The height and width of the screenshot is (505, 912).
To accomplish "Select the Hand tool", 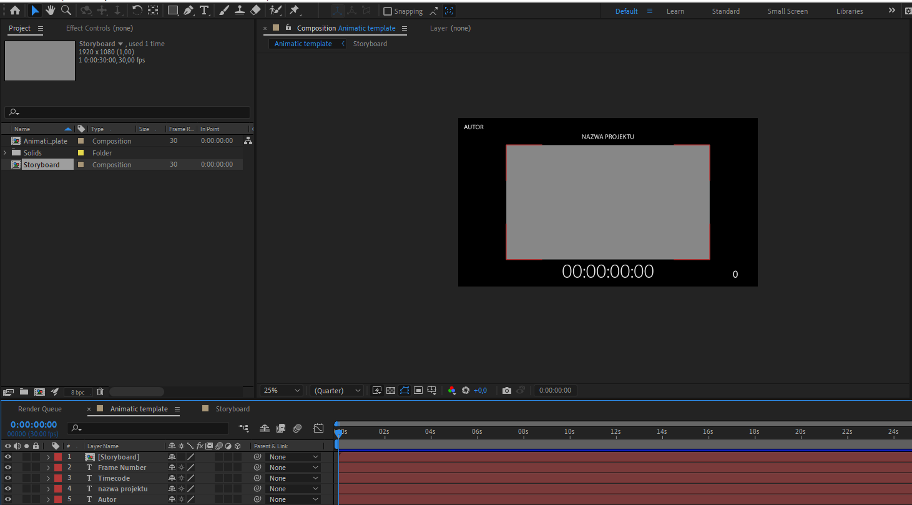I will click(x=50, y=11).
